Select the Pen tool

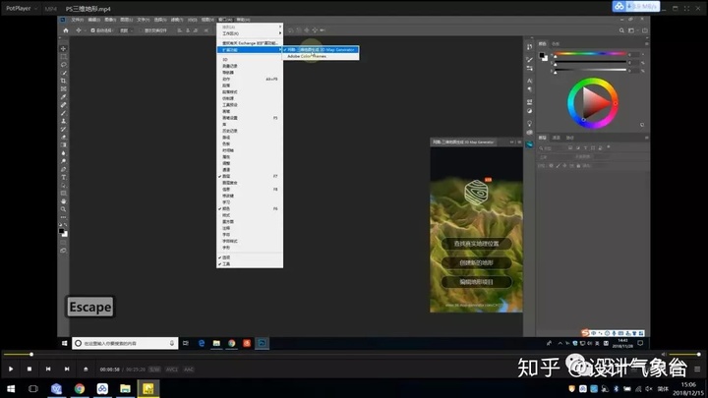(x=63, y=169)
